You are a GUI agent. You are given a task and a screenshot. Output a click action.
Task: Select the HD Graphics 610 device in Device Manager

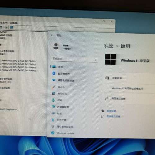(x=9, y=109)
